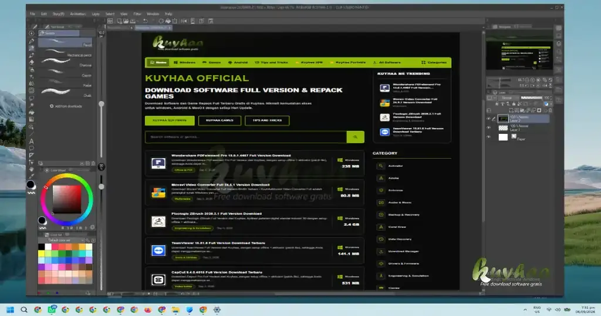Show hidden system tray icons chevron
601x316 pixels.
tap(525, 310)
